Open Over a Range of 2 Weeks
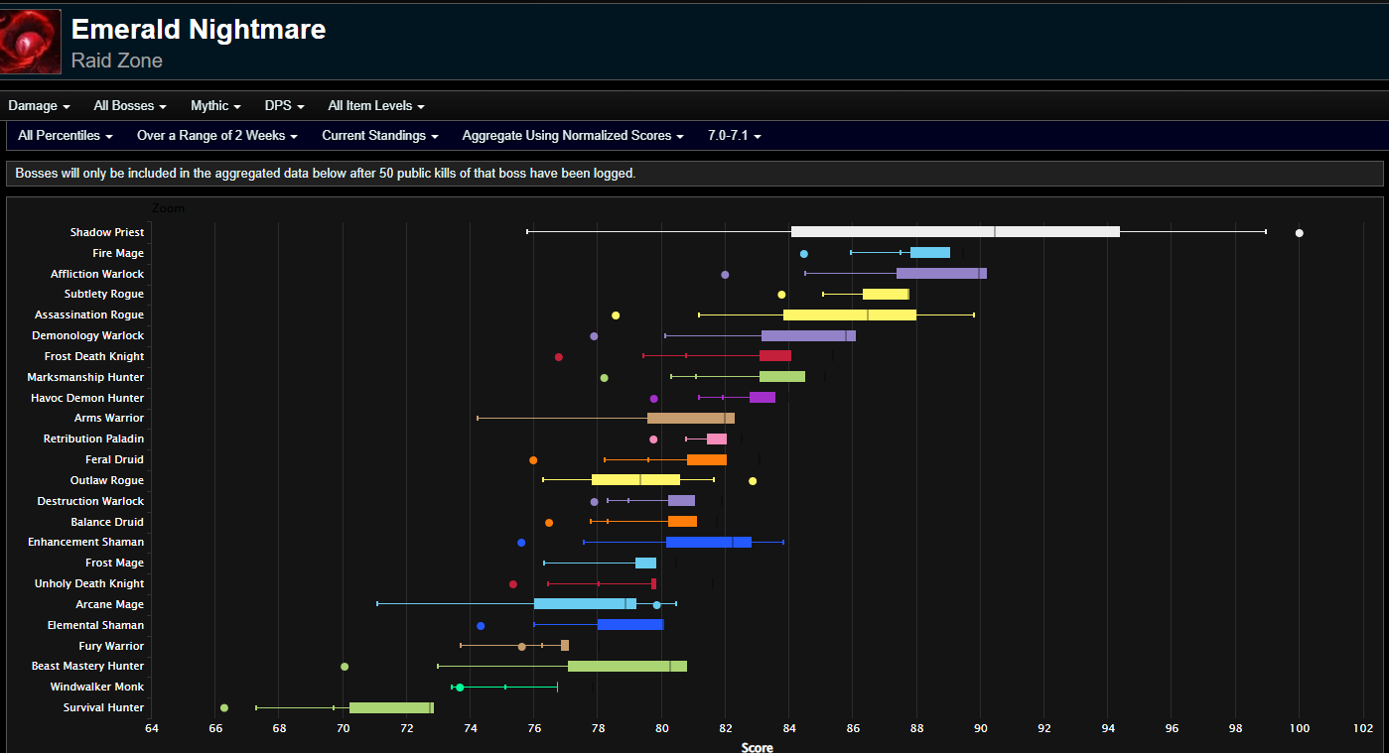This screenshot has height=753, width=1389. pyautogui.click(x=217, y=136)
